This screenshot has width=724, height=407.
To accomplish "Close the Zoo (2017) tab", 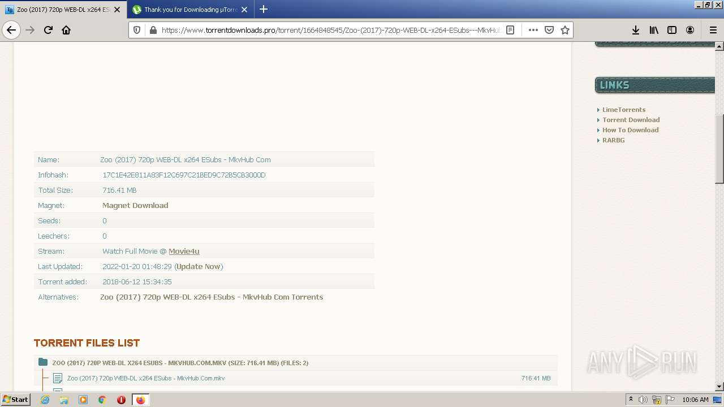I will (117, 10).
